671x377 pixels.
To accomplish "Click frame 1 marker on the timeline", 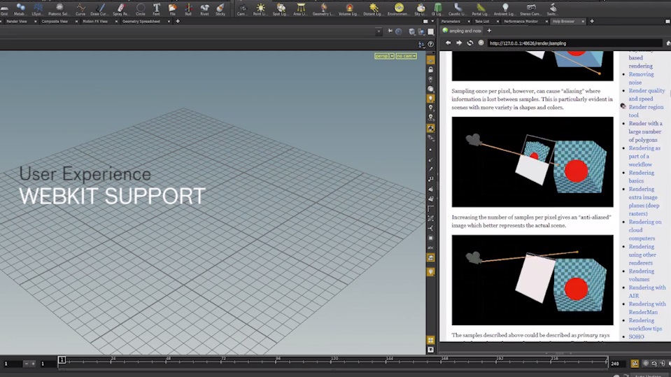I will click(62, 360).
